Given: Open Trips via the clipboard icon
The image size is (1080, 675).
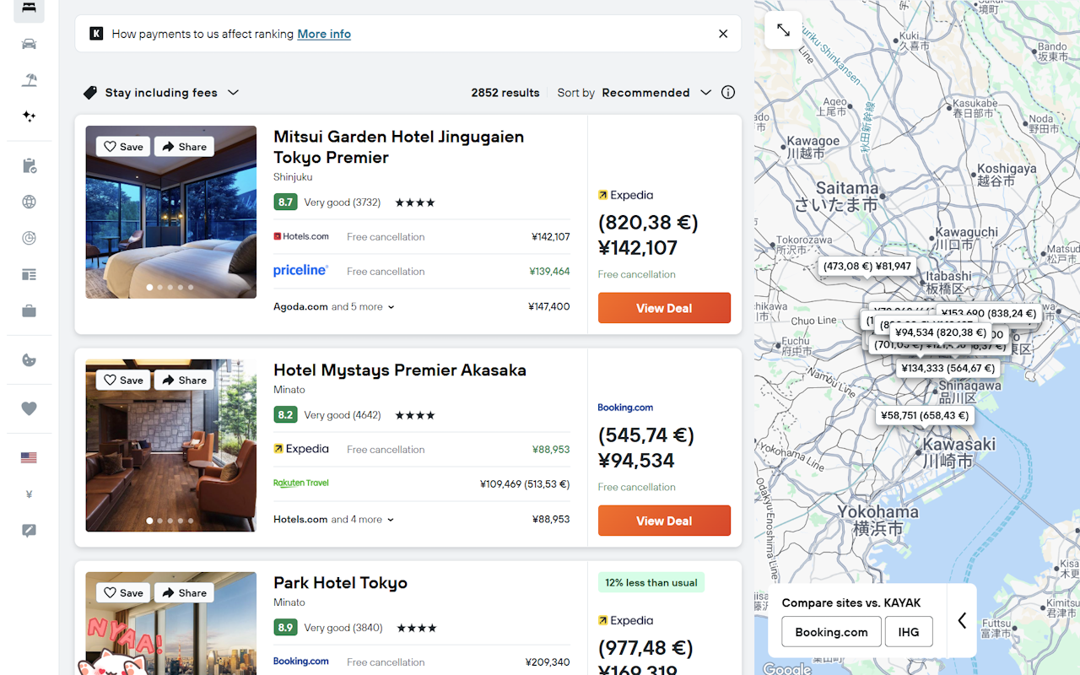Looking at the screenshot, I should pos(29,166).
